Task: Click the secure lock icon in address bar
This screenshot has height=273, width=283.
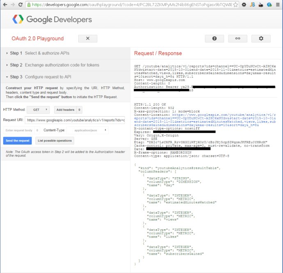Action: 29,5
